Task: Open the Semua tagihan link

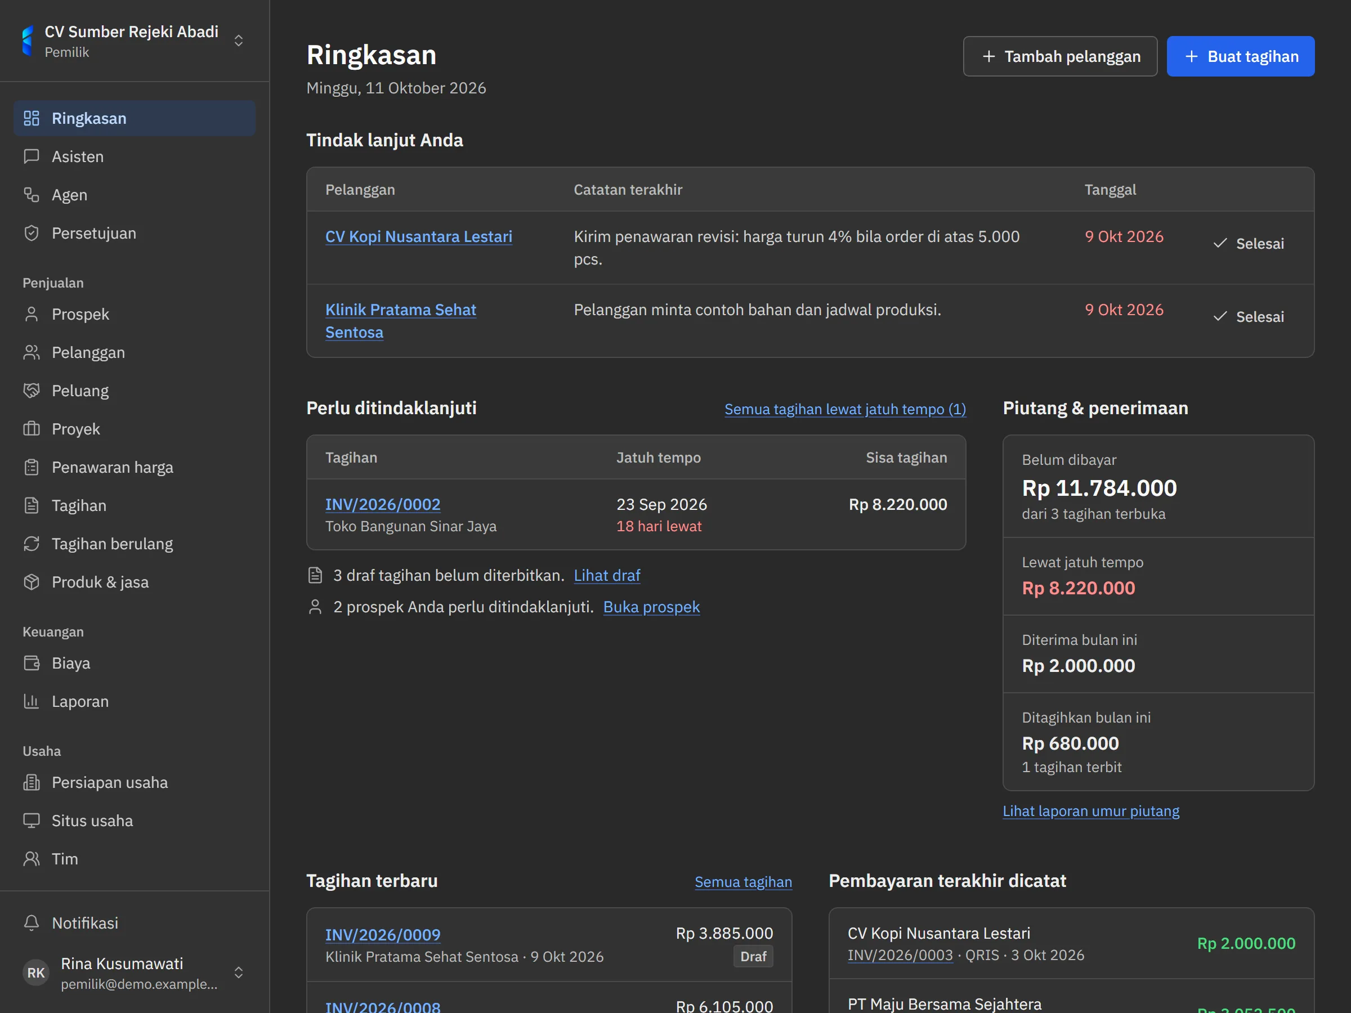Action: (x=743, y=882)
